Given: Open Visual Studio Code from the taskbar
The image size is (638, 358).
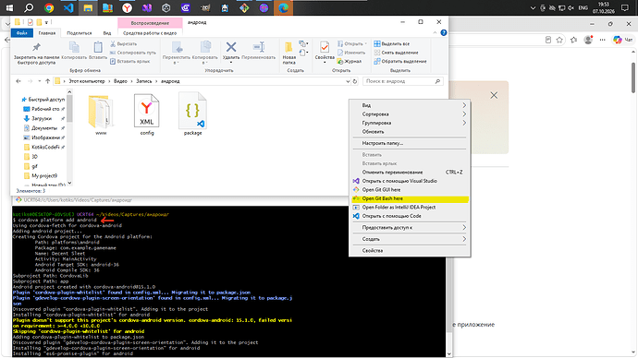Looking at the screenshot, I should [x=68, y=7].
